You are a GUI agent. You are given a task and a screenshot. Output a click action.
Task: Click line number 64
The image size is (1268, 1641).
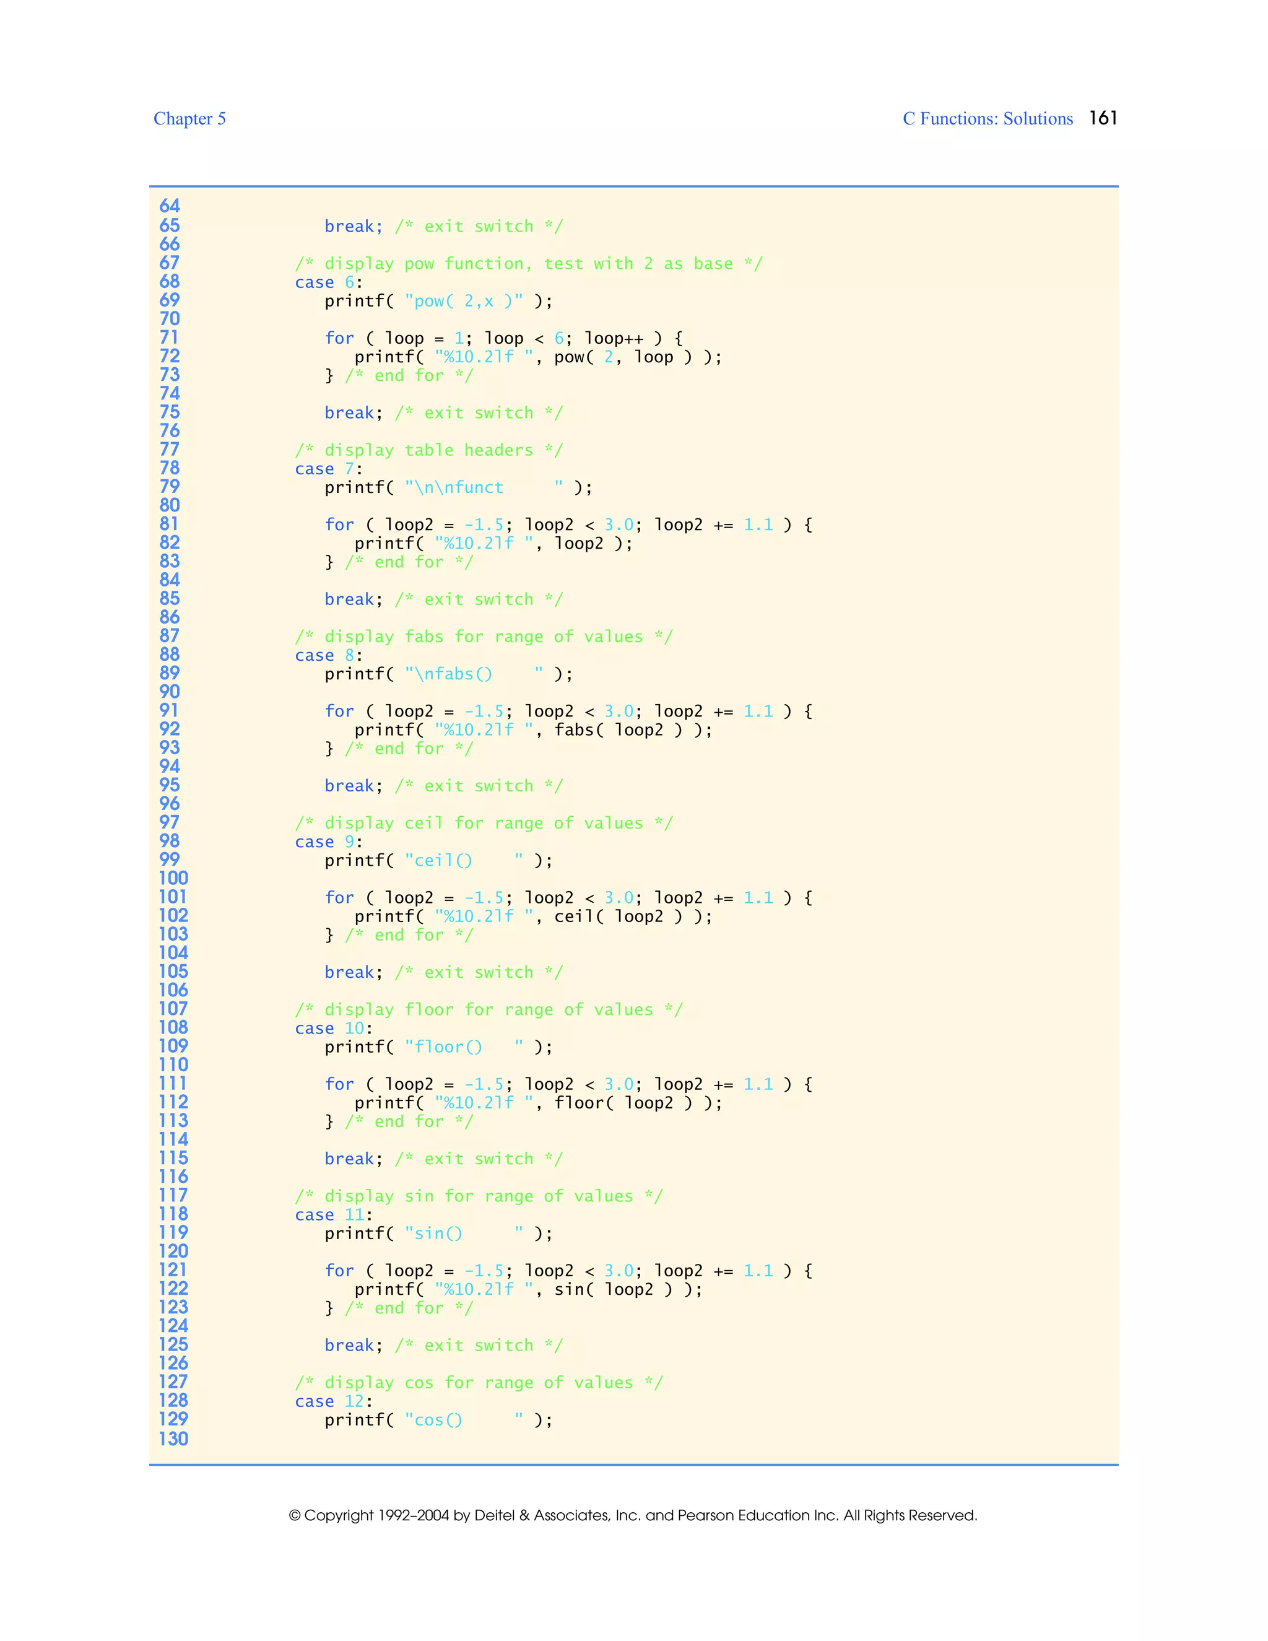click(x=170, y=206)
